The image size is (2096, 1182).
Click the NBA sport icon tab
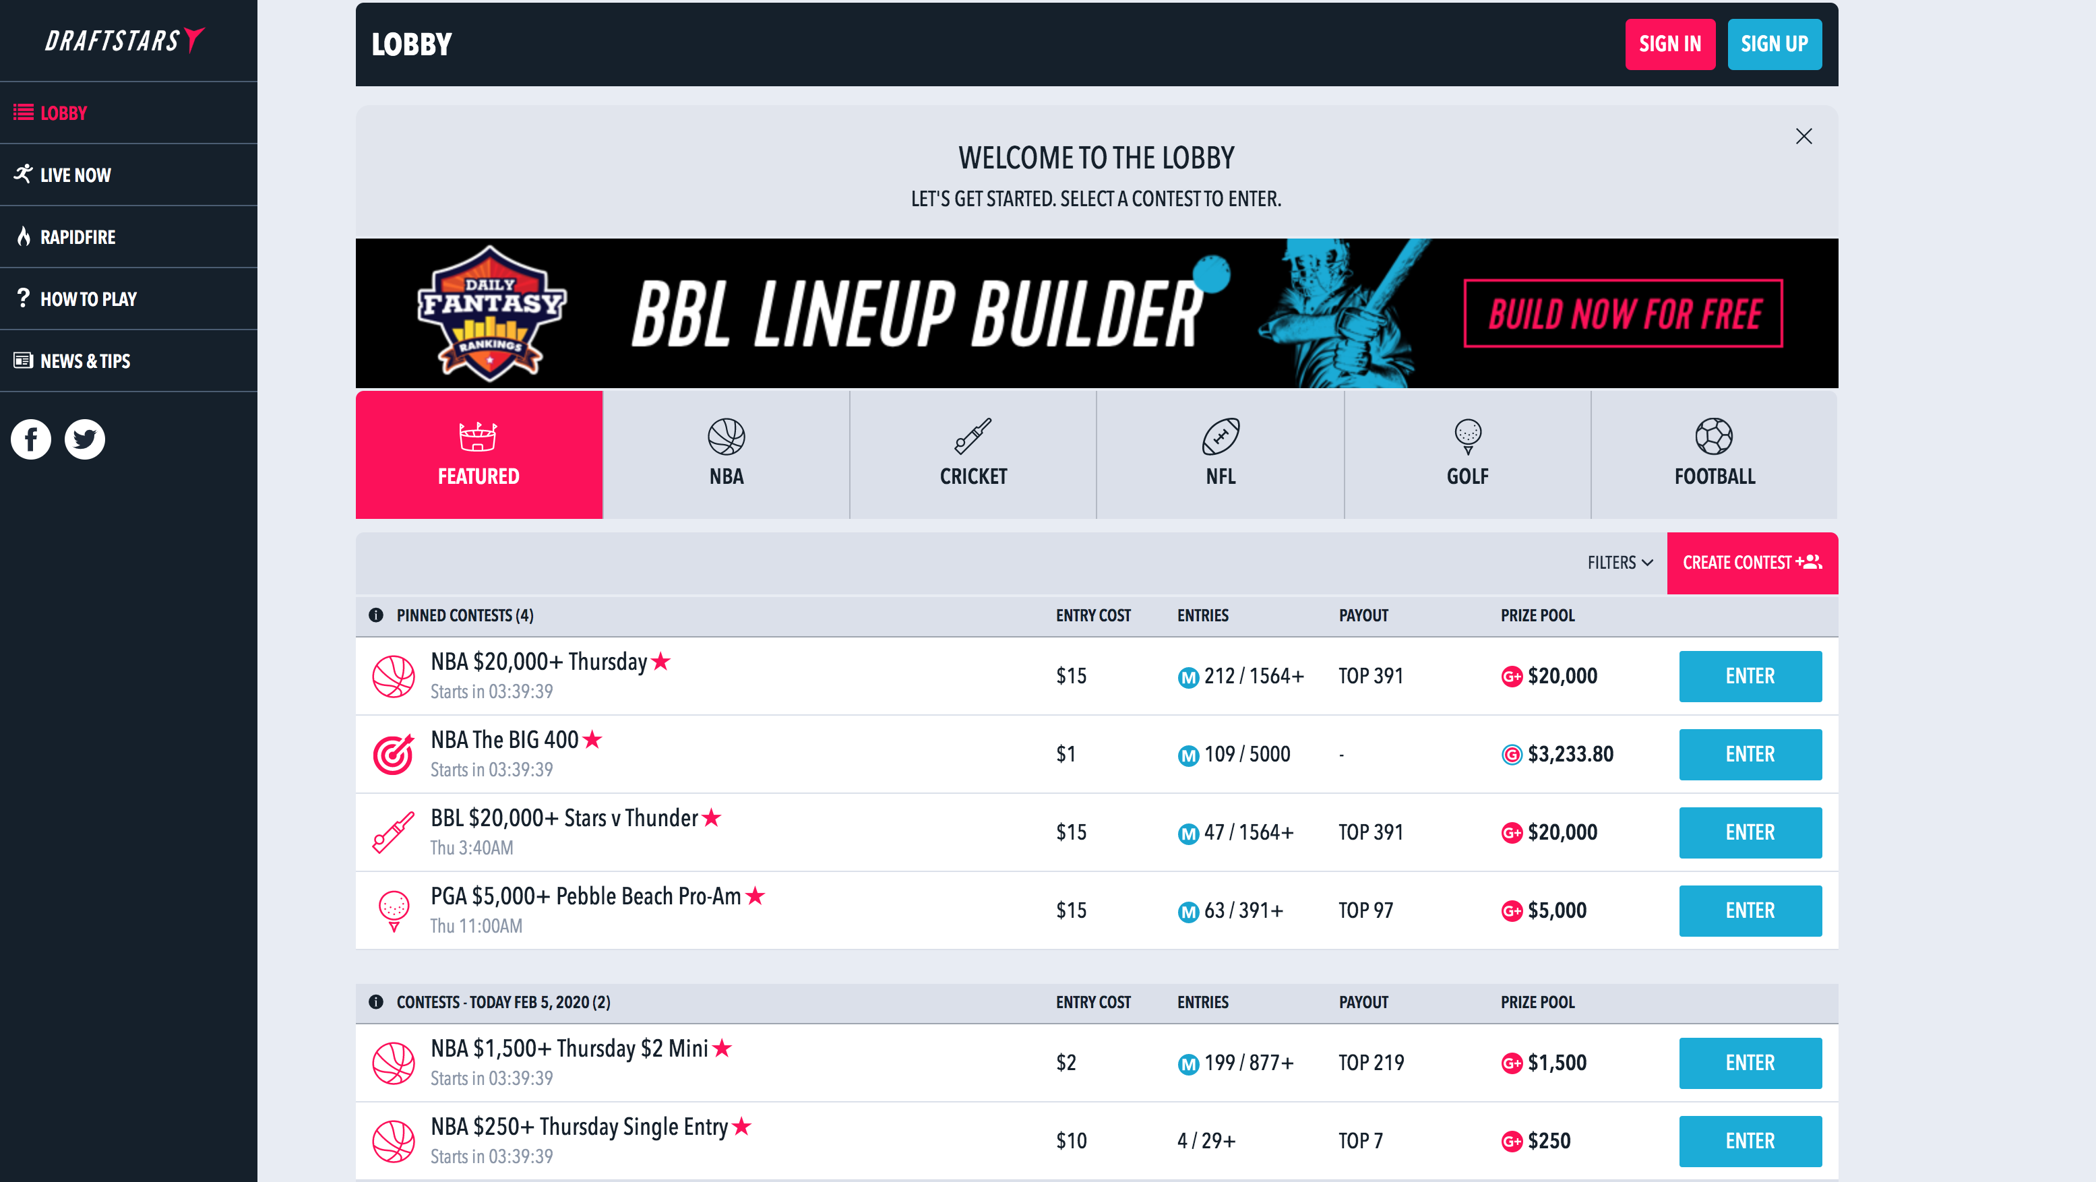726,452
